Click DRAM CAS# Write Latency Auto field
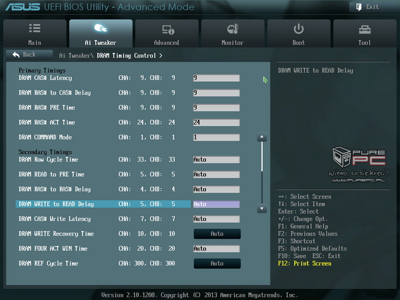400x300 pixels. tap(217, 219)
